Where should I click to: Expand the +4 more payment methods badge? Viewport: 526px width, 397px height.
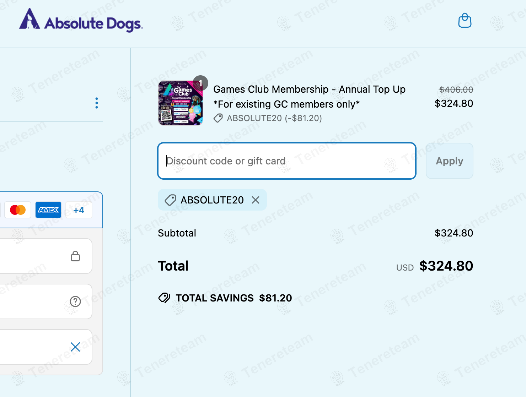pos(79,210)
